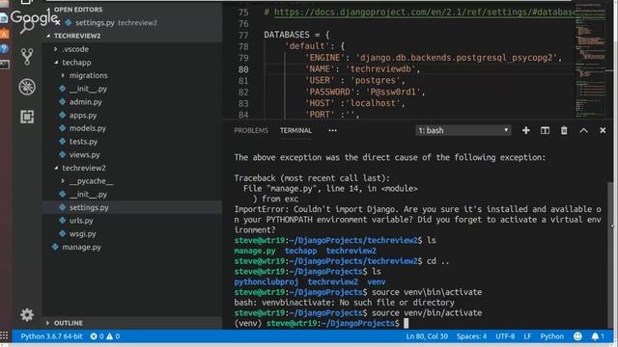This screenshot has width=618, height=347.
Task: Select Python 3.6.7 64-bit interpreter
Action: pyautogui.click(x=51, y=336)
